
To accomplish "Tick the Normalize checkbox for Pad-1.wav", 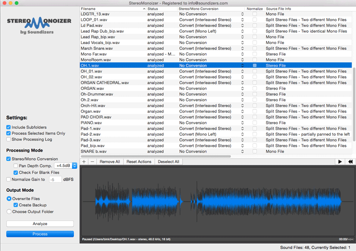I will [255, 128].
